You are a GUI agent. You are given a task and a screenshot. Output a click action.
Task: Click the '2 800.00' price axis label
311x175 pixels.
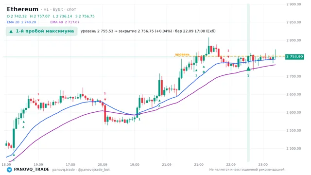coord(294,40)
